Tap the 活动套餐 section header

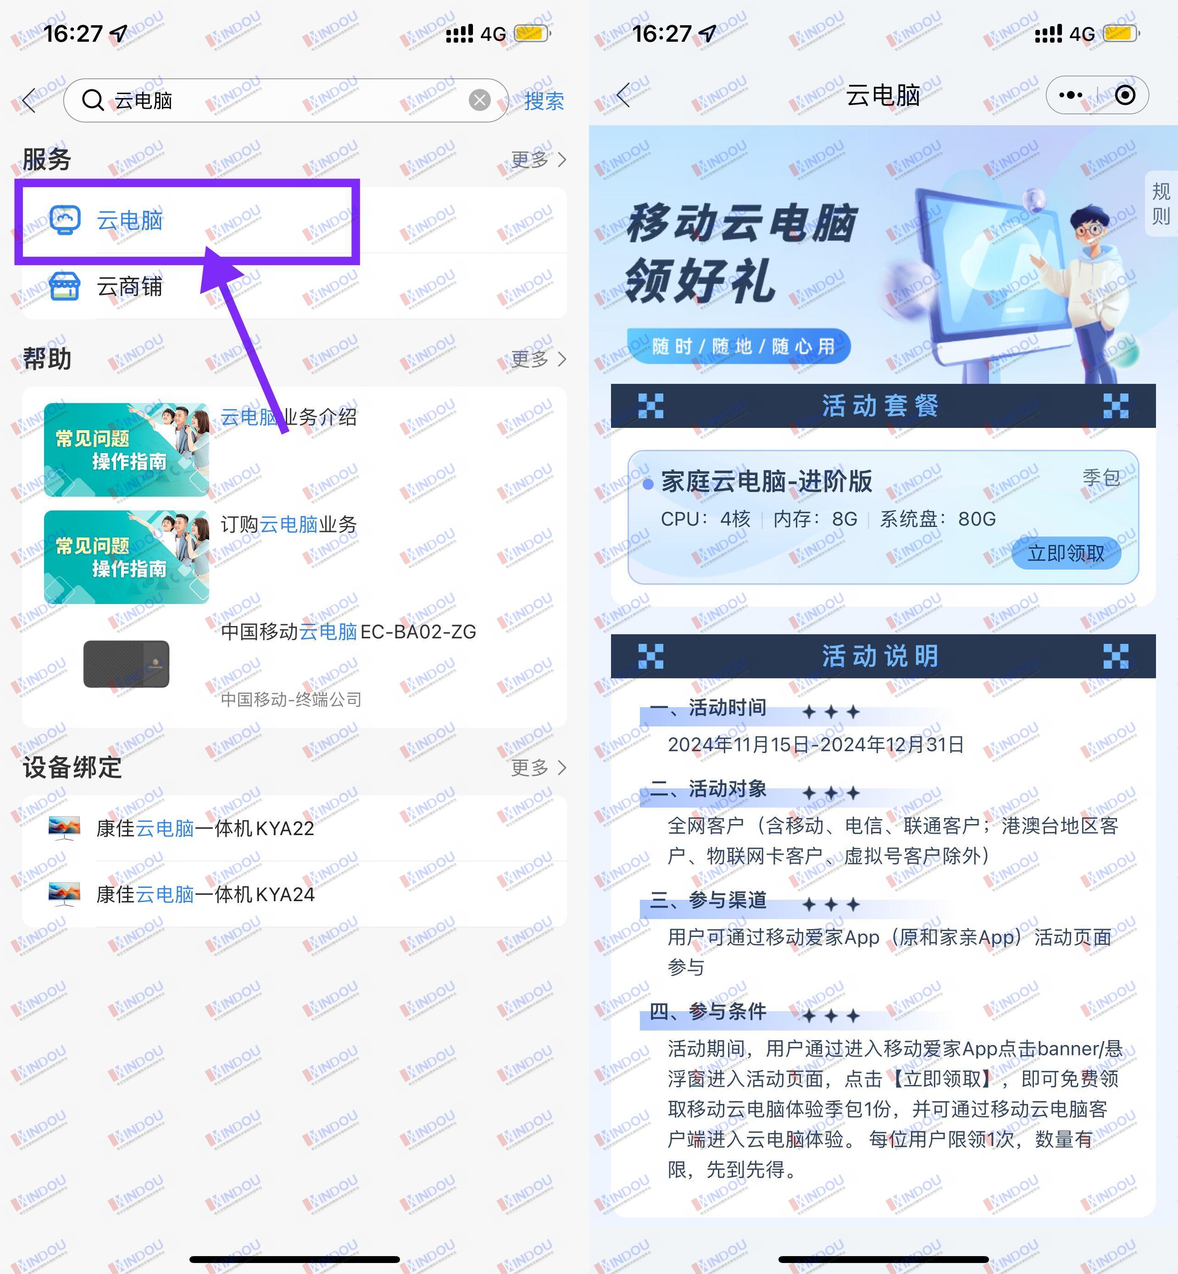coord(883,405)
